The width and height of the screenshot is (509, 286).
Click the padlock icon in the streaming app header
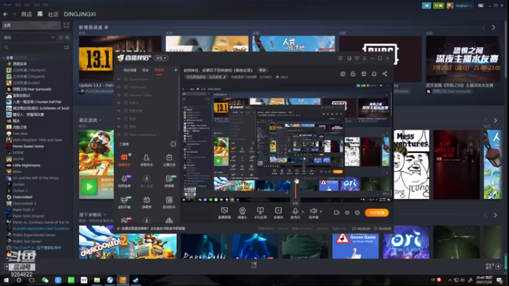click(x=353, y=74)
